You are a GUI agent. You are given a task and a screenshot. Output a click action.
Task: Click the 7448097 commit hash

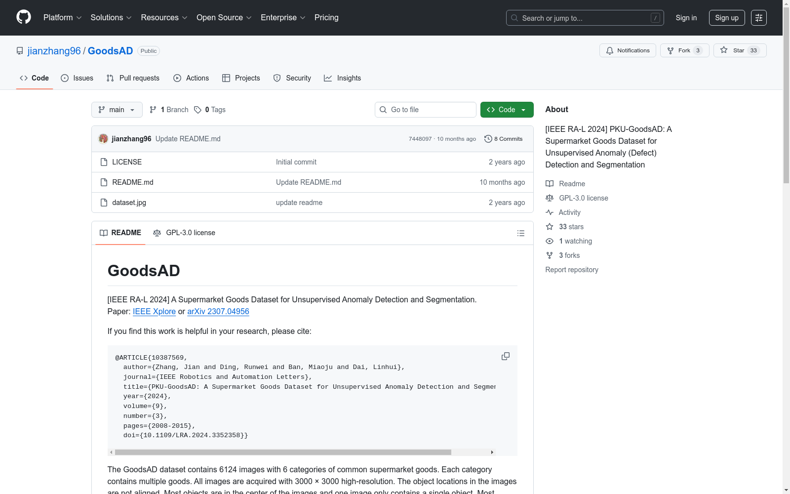pyautogui.click(x=420, y=139)
